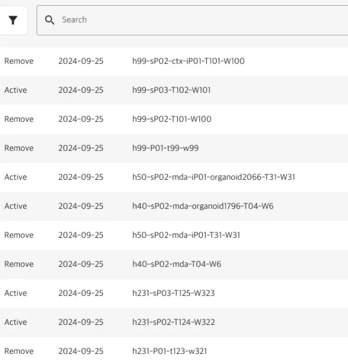Click the date beside h50-sP02-mda-iP01-organoid2066-T31-W31

[x=81, y=177]
